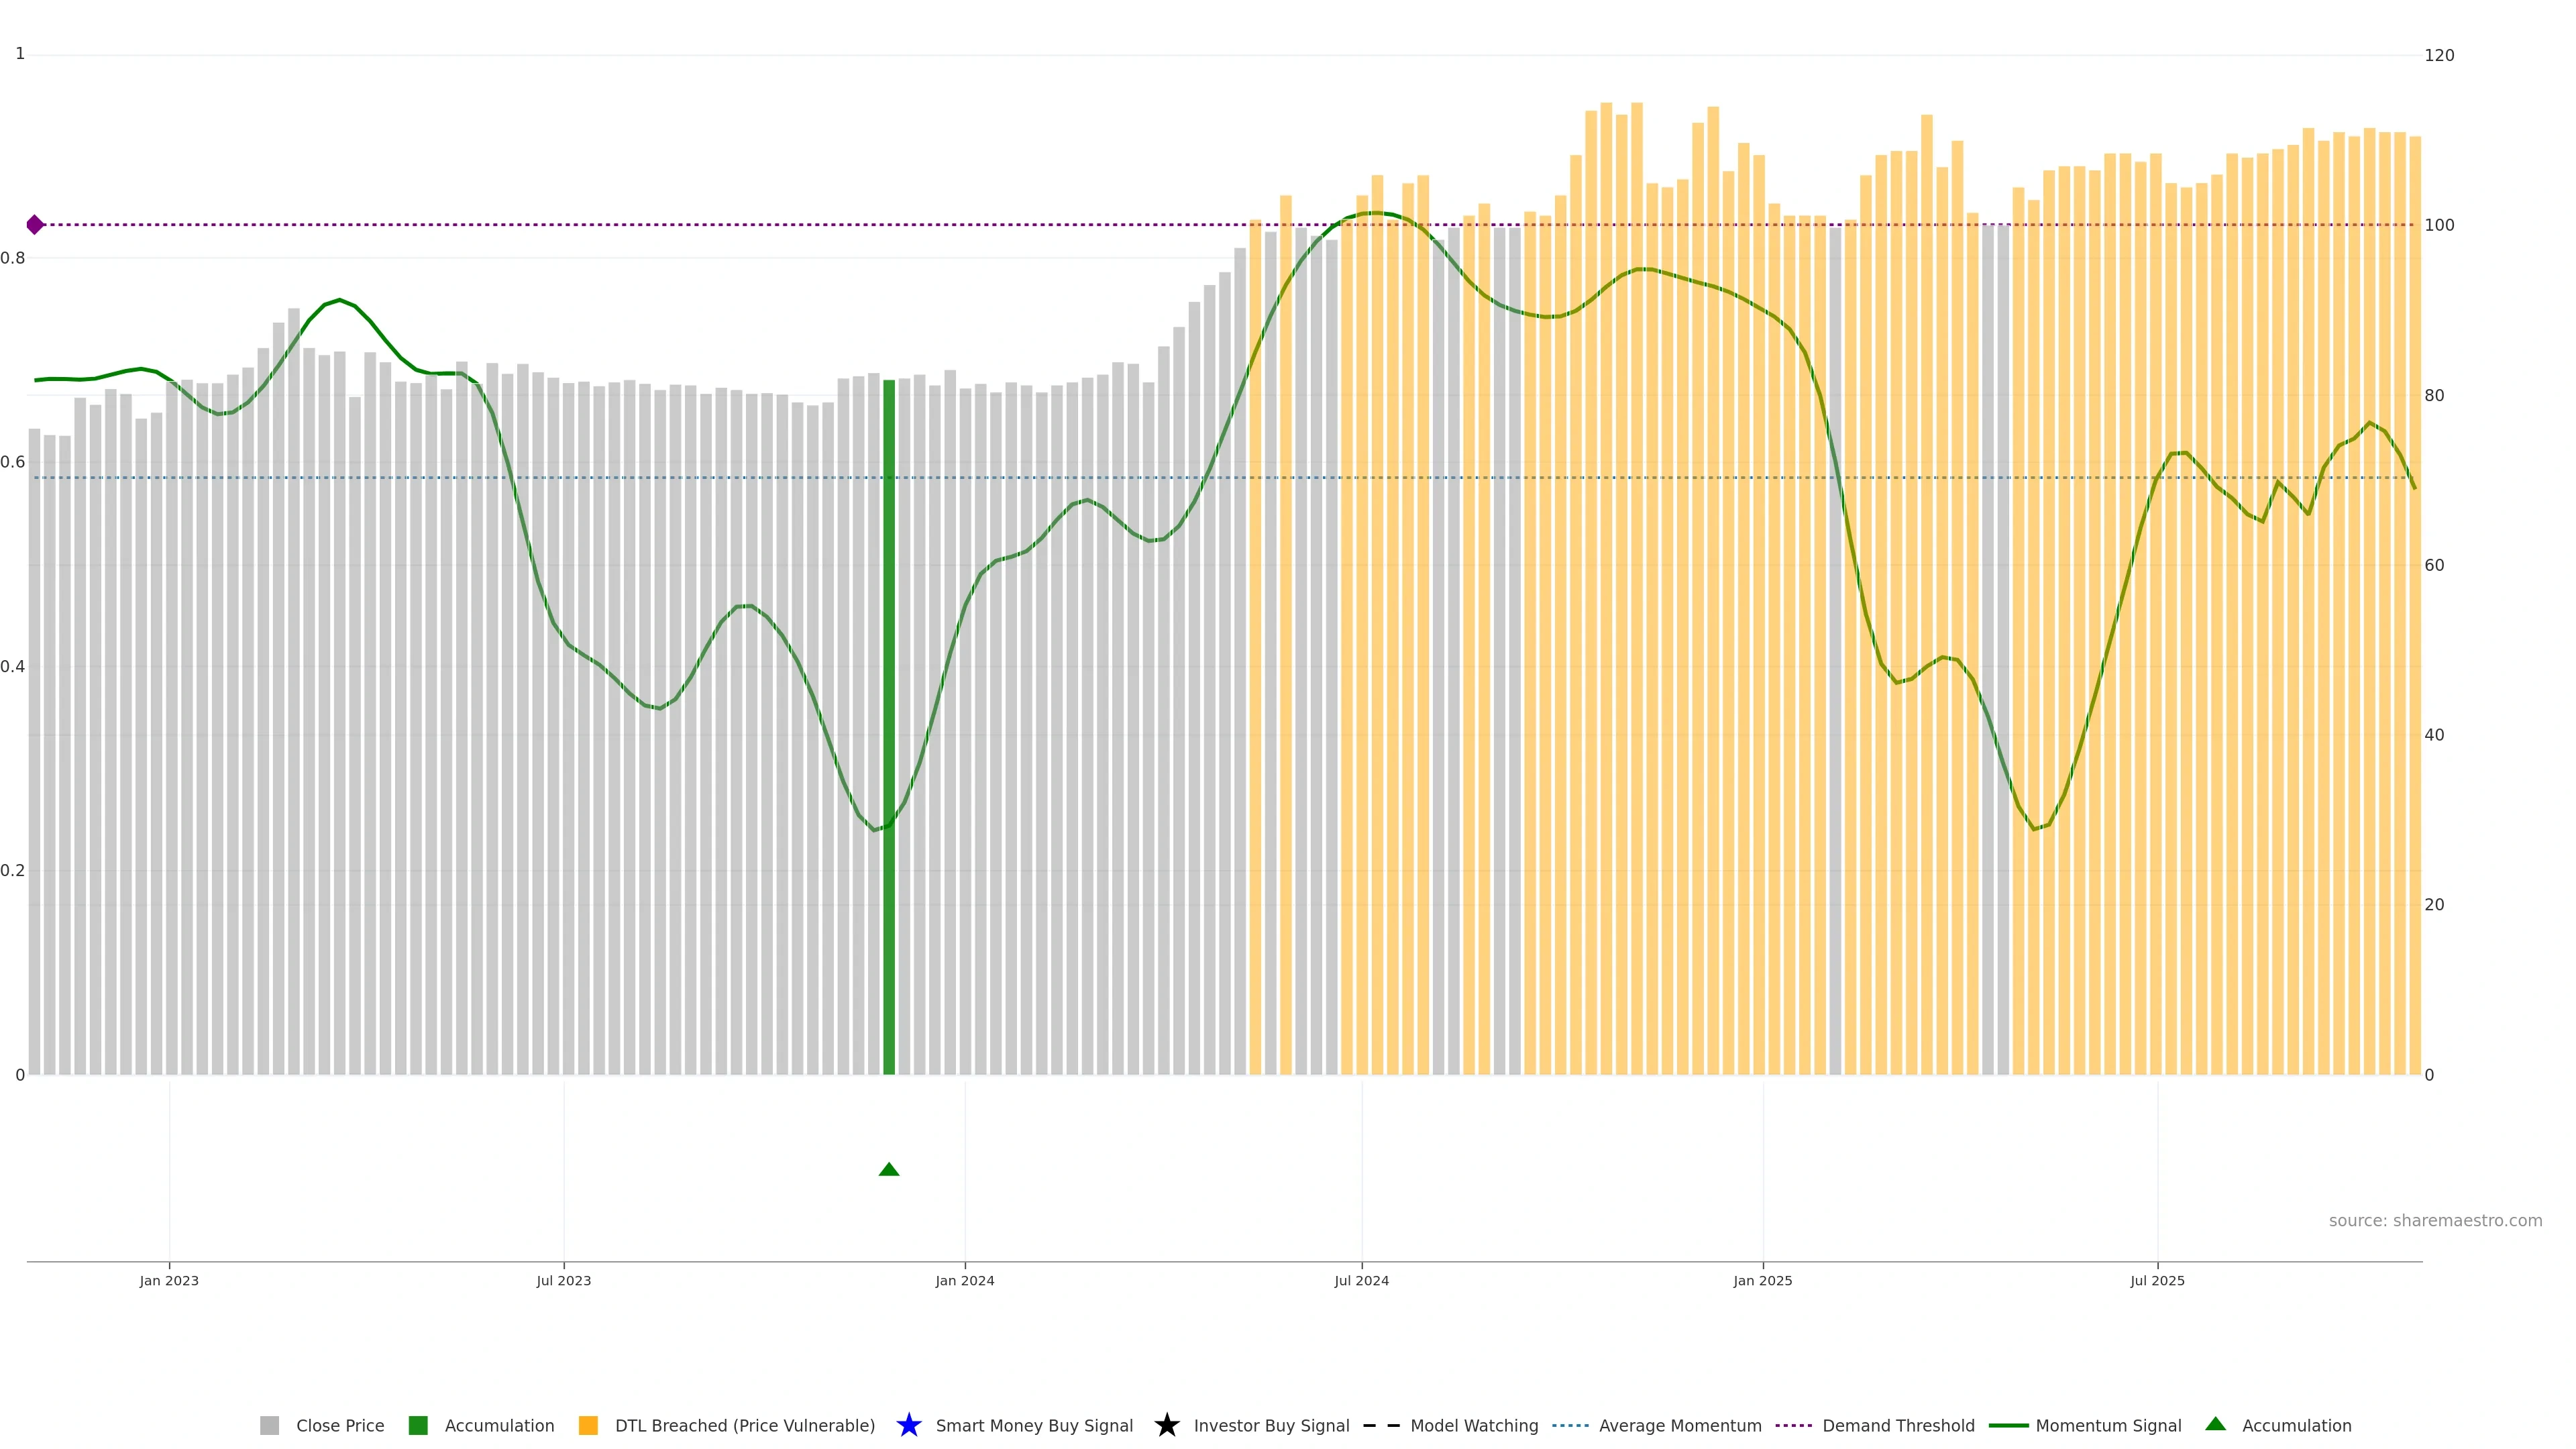2576x1449 pixels.
Task: Toggle the Close Price legend label
Action: tap(340, 1425)
